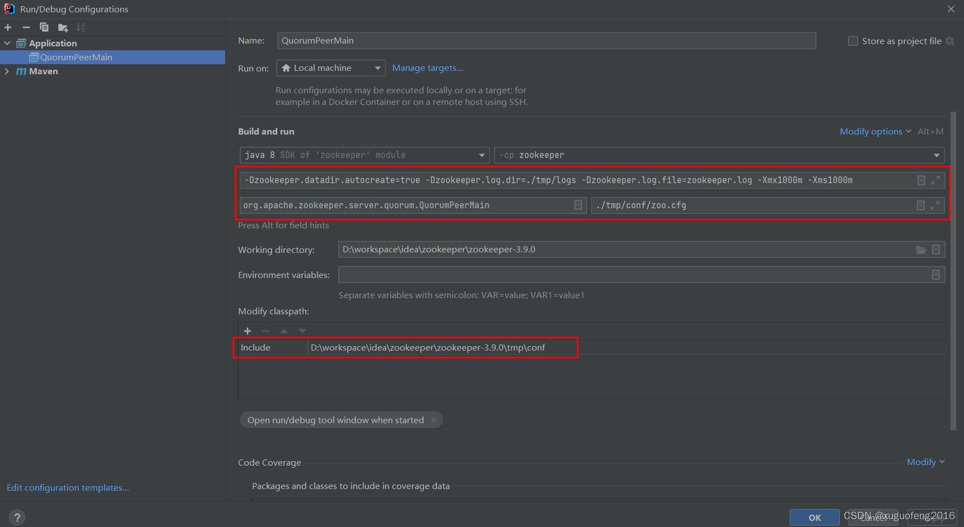Create a new configuration folder
The width and height of the screenshot is (964, 527).
63,27
